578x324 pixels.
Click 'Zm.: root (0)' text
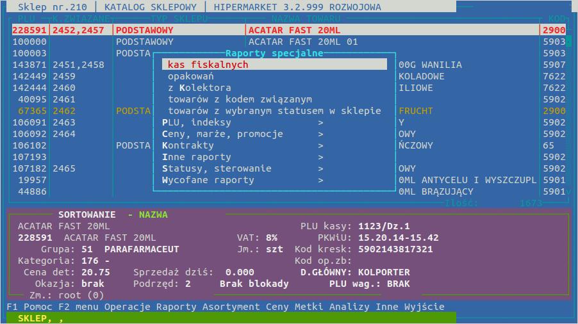tap(67, 295)
